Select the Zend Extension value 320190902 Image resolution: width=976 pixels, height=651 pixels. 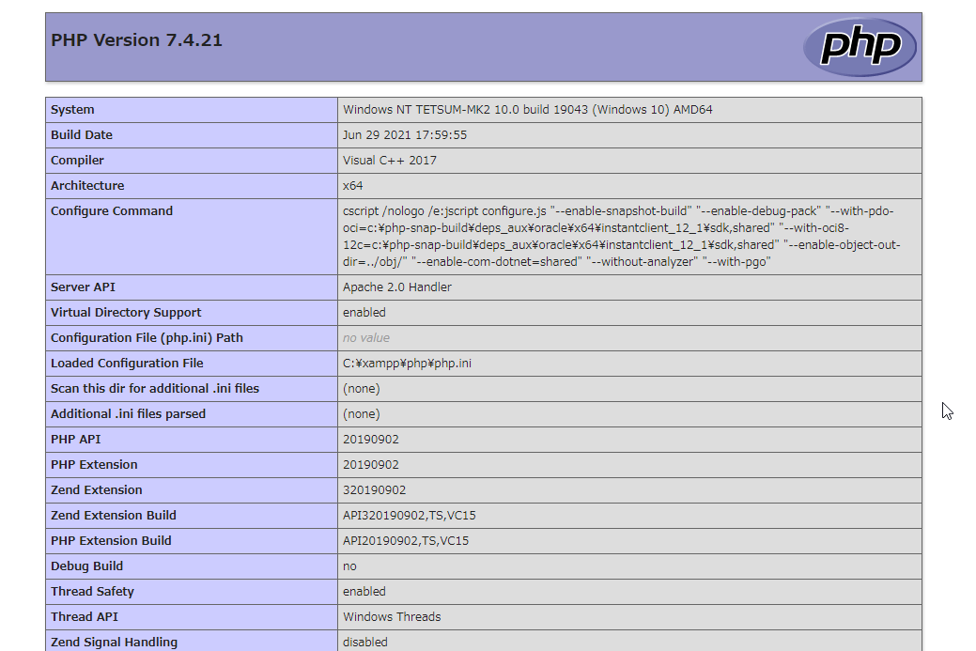[374, 490]
